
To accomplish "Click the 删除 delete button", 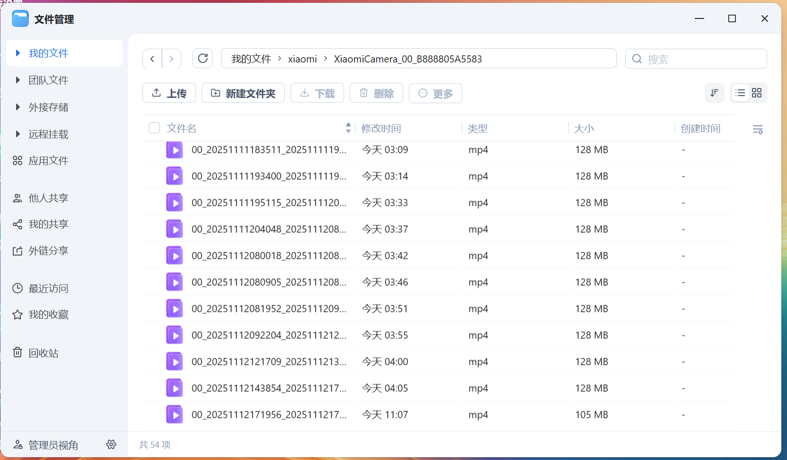I will coord(376,93).
